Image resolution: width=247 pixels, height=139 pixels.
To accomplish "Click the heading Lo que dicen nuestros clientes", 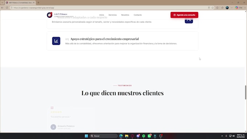I will (122, 93).
